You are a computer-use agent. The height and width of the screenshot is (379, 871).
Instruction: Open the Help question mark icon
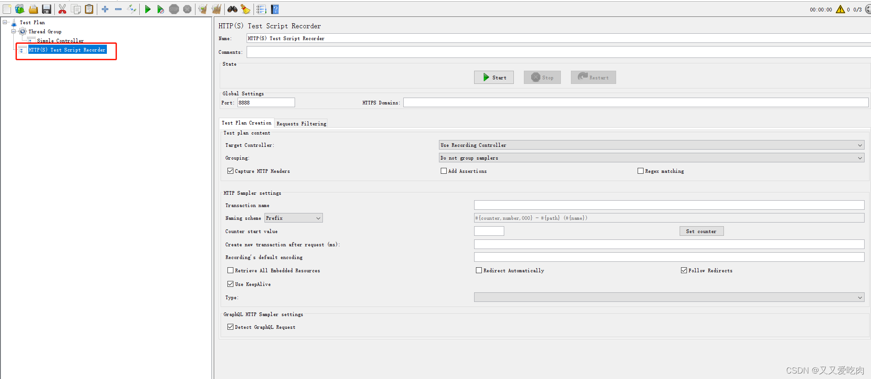pos(275,9)
